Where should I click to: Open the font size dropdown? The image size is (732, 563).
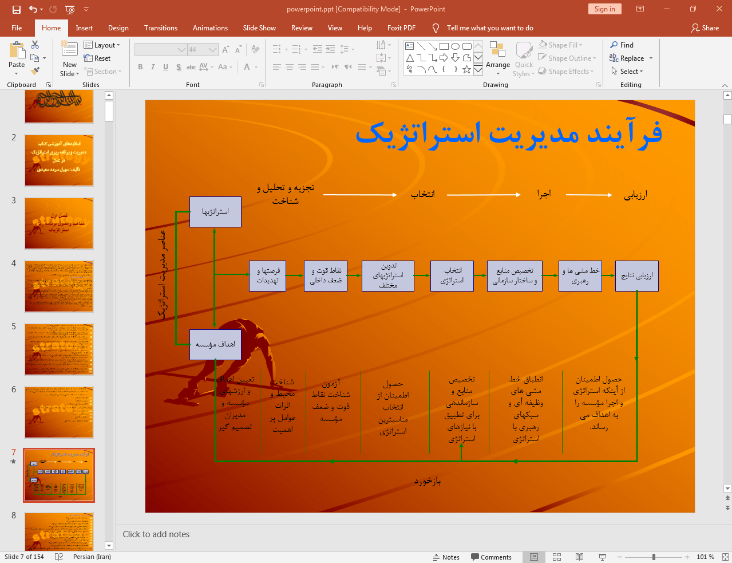click(x=212, y=50)
